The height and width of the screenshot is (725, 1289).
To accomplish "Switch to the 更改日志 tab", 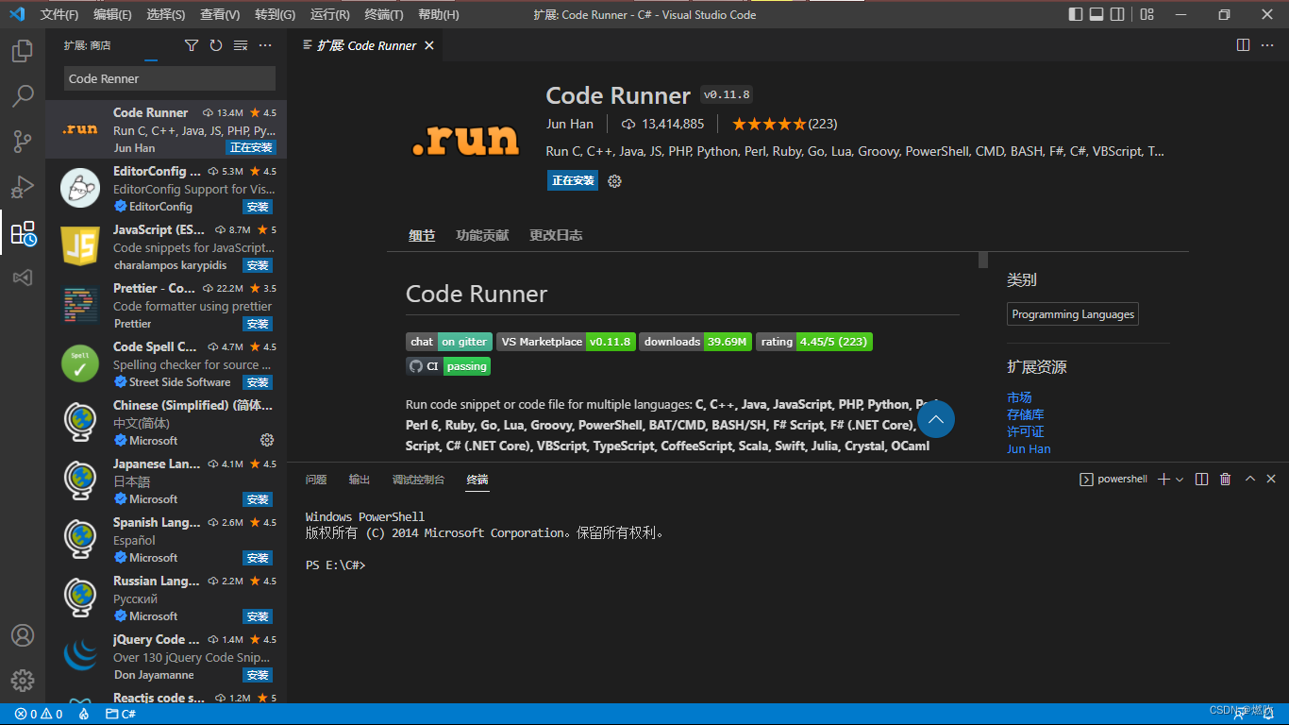I will pyautogui.click(x=556, y=235).
